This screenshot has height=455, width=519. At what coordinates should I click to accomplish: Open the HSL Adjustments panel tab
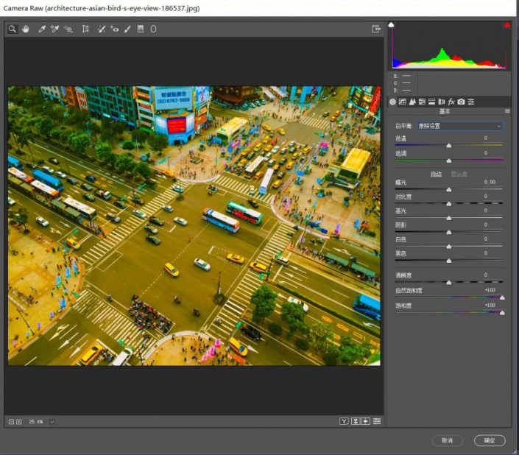(422, 102)
